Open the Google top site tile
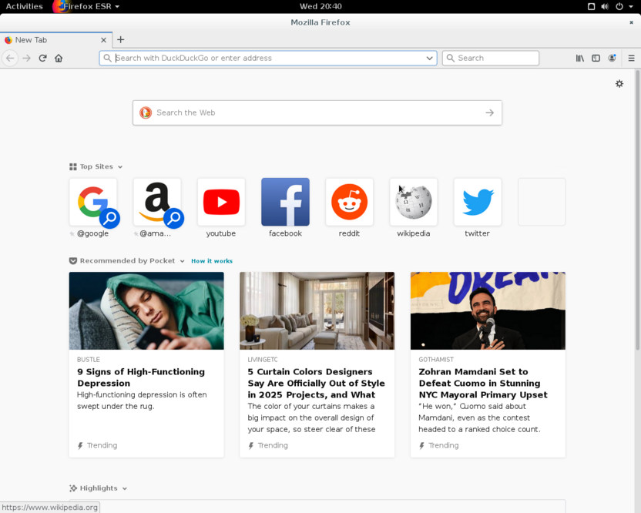This screenshot has width=641, height=513. tap(93, 202)
